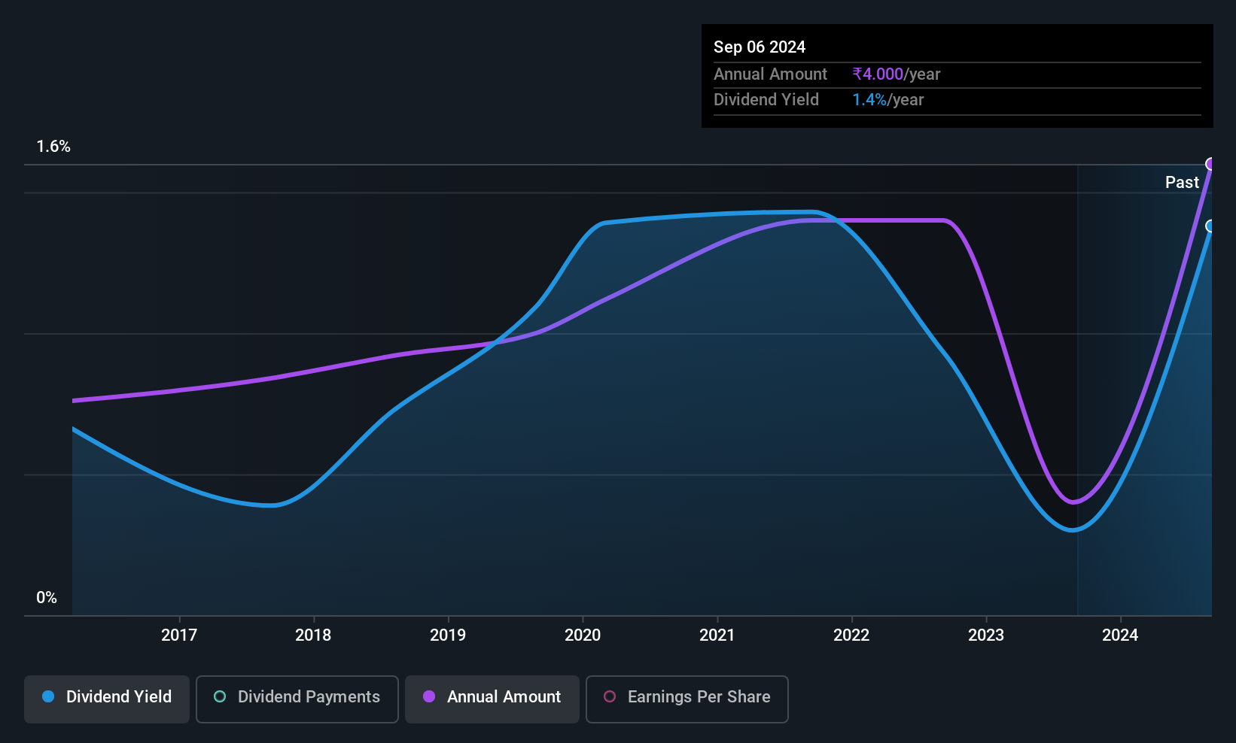Click the 1.6% y-axis label
The image size is (1236, 743).
pos(53,147)
